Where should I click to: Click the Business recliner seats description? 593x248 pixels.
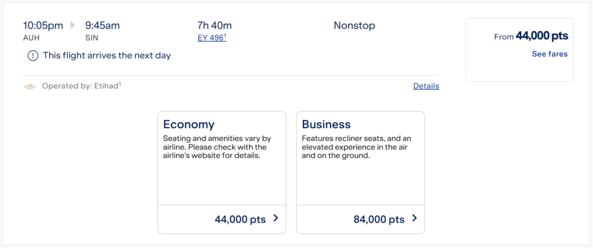pyautogui.click(x=356, y=147)
